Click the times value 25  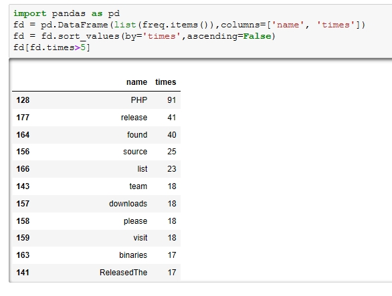coord(172,152)
